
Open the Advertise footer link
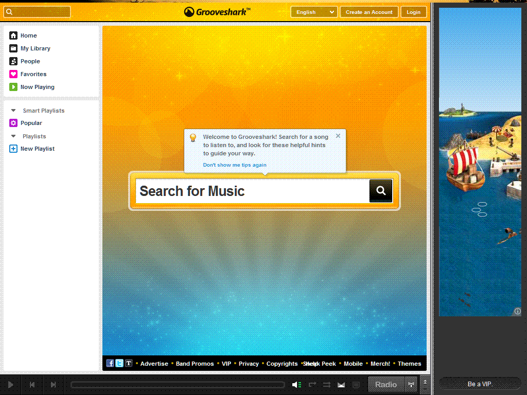(154, 364)
